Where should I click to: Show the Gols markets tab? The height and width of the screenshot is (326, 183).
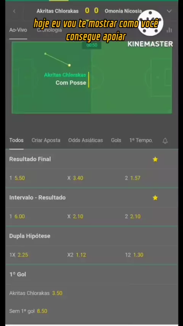tap(116, 140)
